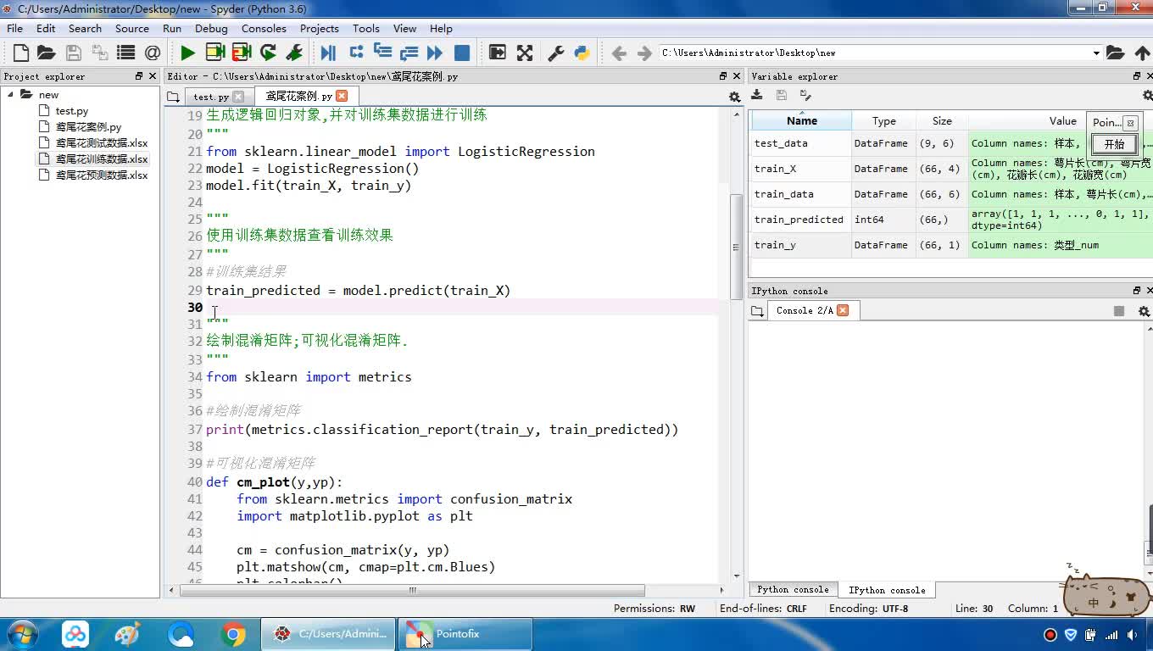Open Google Chrome from the taskbar
Screen dimensions: 1153x651
[233, 634]
